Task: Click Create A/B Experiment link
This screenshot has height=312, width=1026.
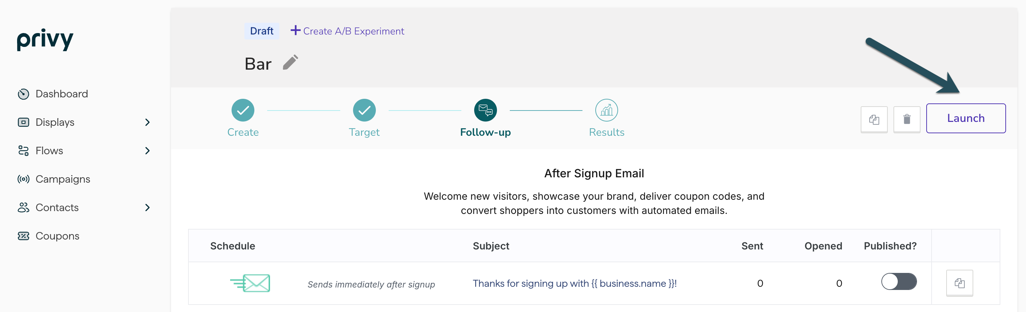Action: [x=347, y=31]
